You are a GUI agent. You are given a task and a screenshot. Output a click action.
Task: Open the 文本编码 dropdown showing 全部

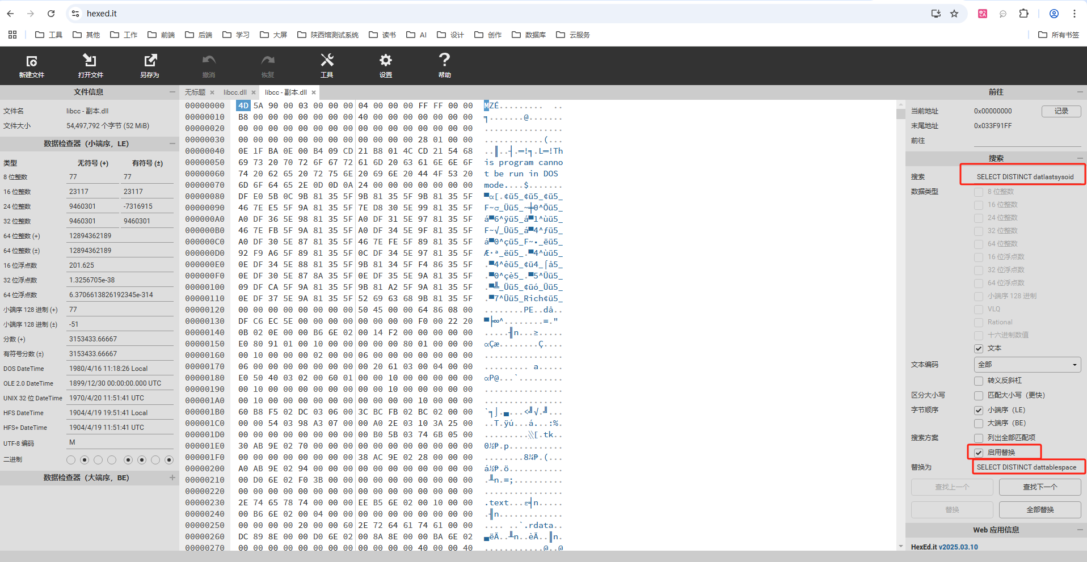[x=1027, y=364]
